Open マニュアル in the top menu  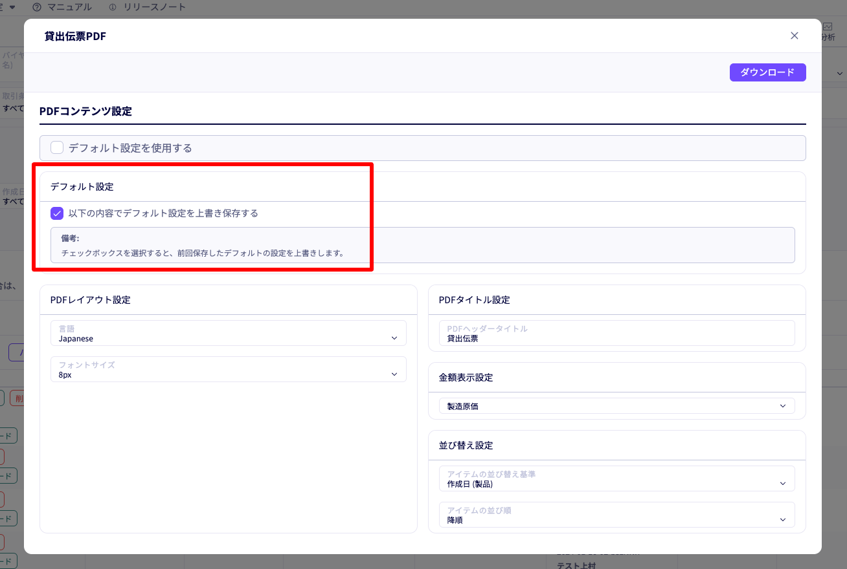69,7
